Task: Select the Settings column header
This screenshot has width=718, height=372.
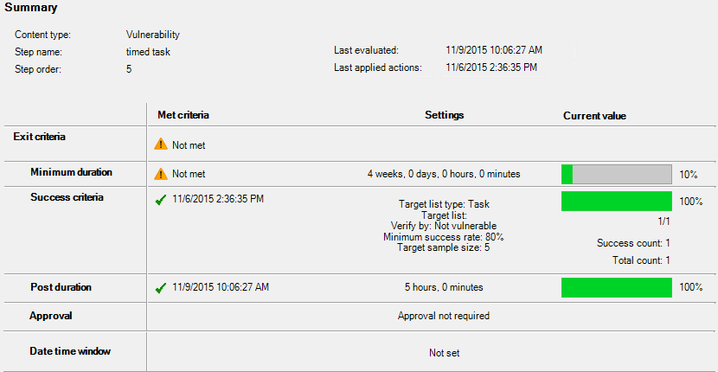Action: pos(444,115)
